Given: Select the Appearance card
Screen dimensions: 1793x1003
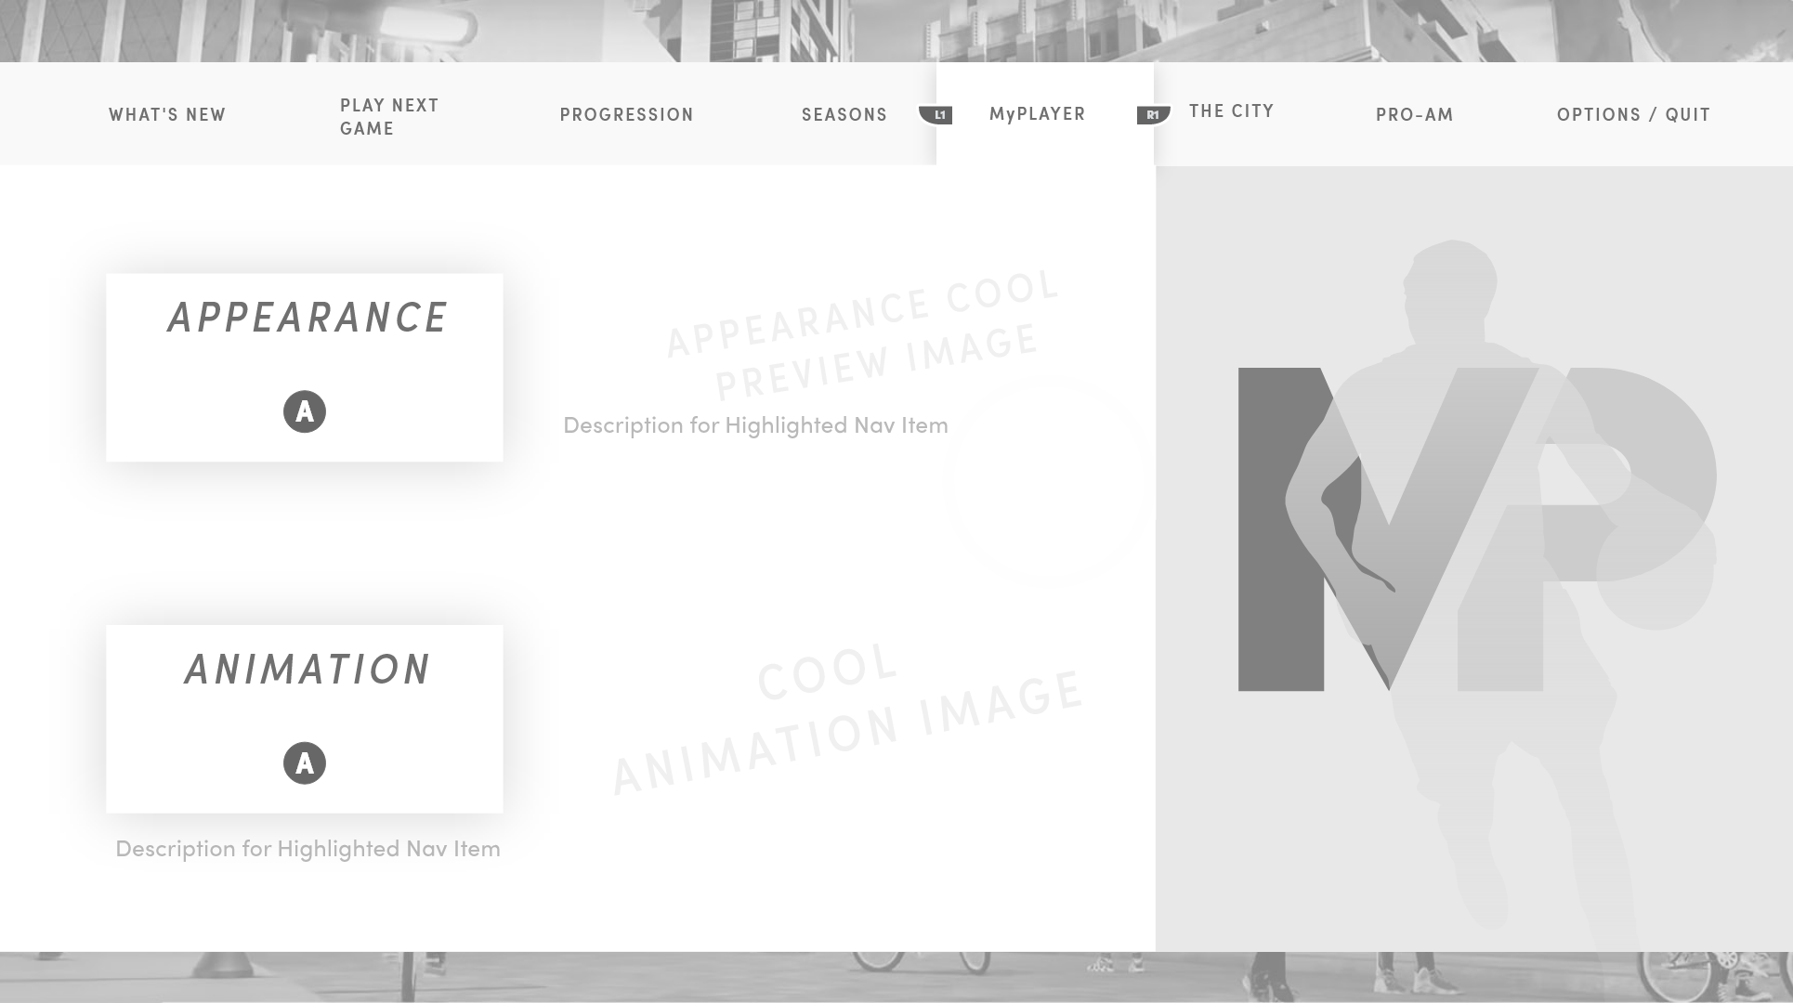Looking at the screenshot, I should 305,368.
